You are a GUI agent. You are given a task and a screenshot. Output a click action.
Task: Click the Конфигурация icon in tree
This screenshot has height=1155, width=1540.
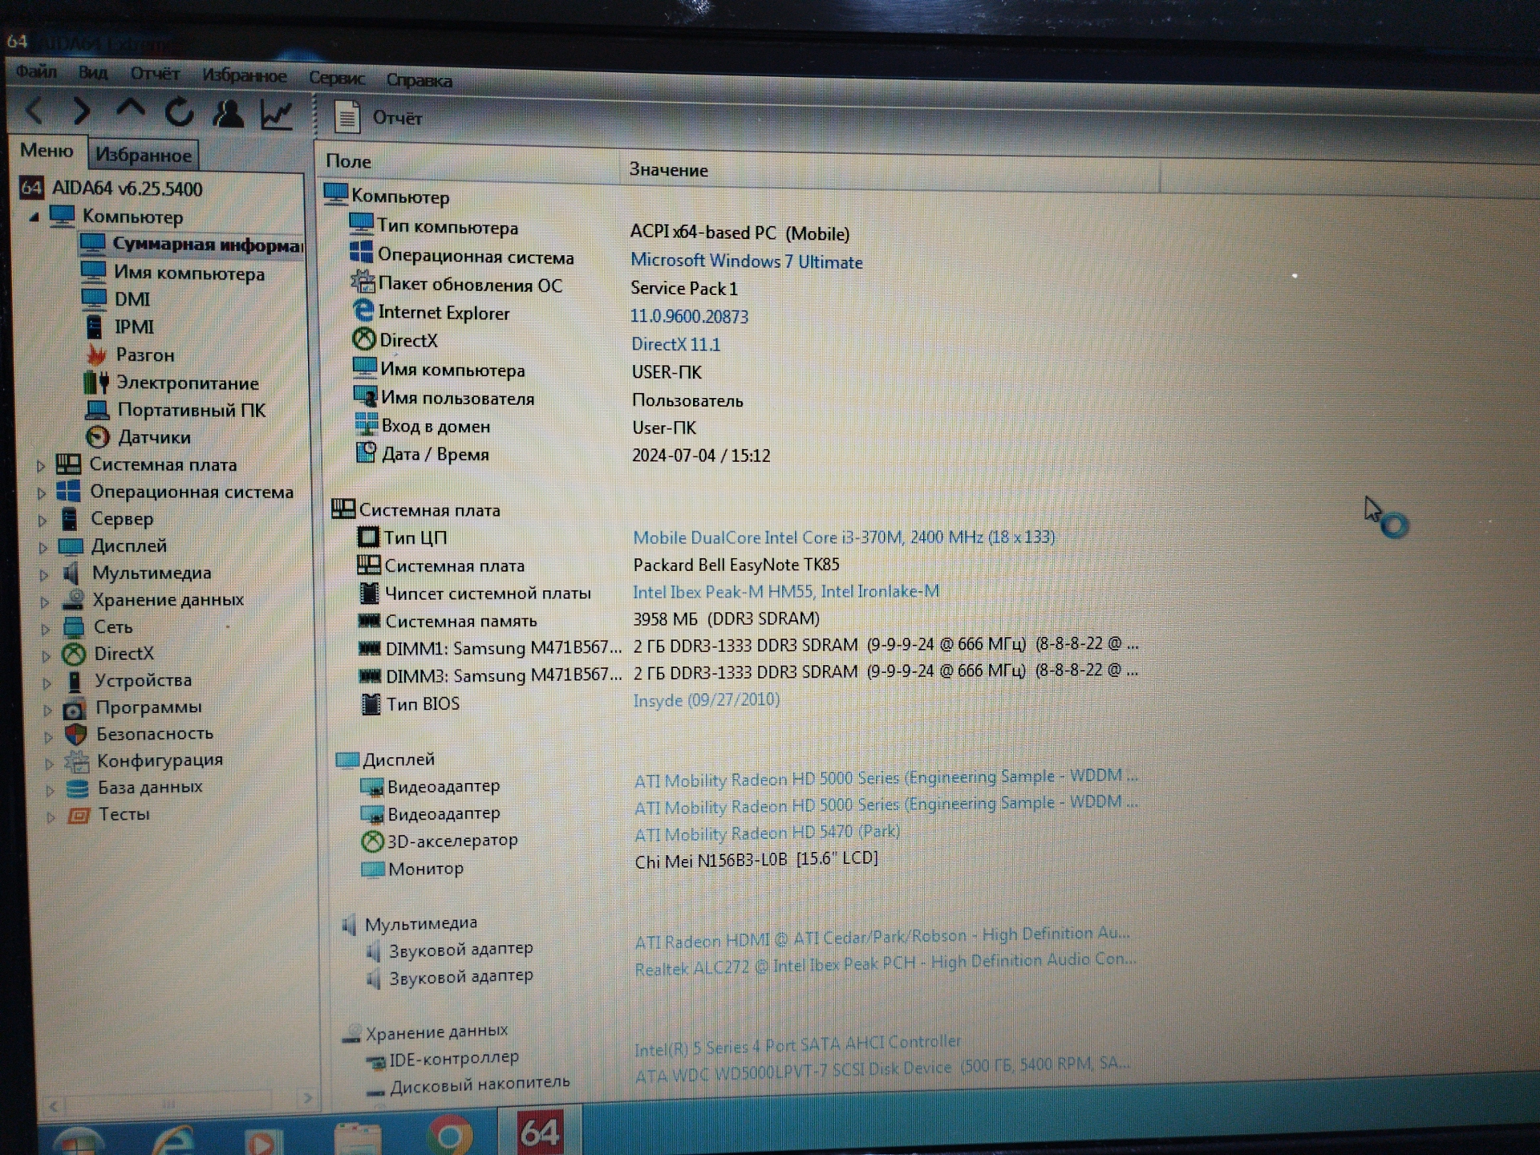click(77, 761)
